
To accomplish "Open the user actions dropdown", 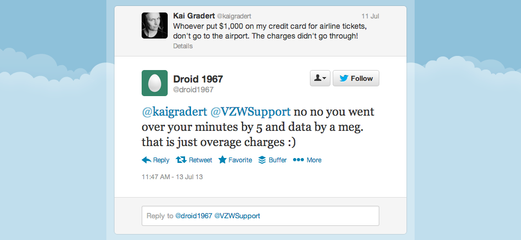I will (x=320, y=78).
